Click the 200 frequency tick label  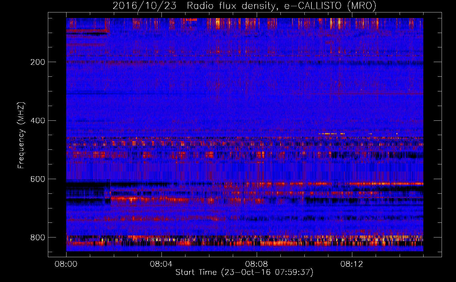click(38, 62)
